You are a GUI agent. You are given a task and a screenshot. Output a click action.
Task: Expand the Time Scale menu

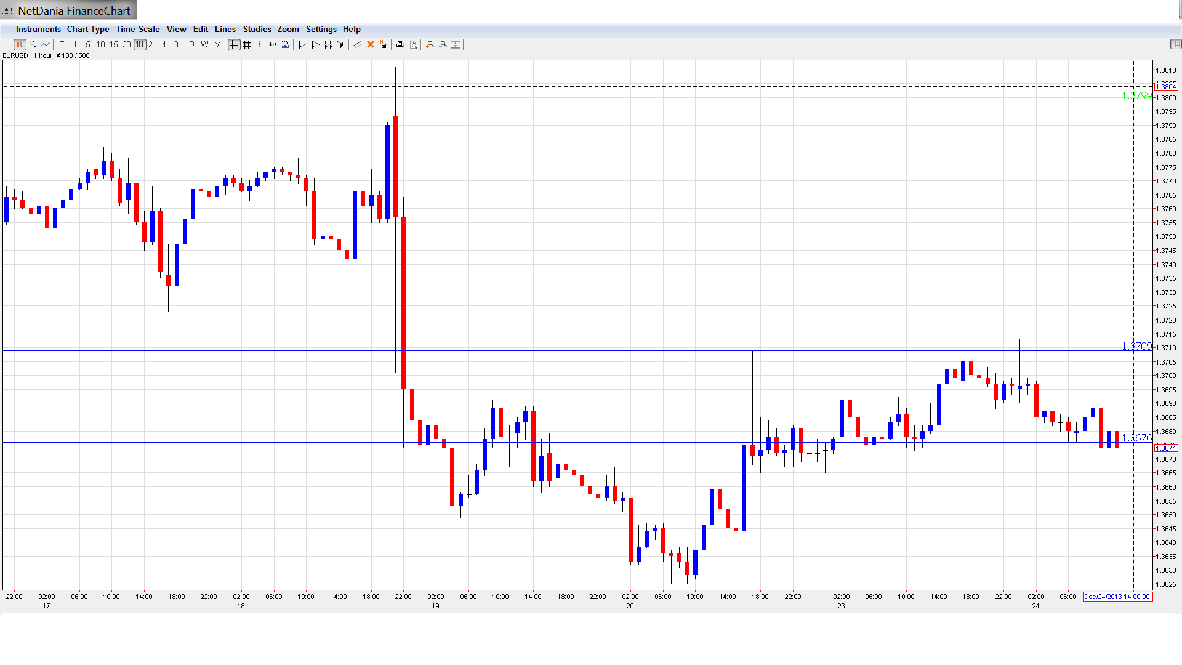(137, 29)
